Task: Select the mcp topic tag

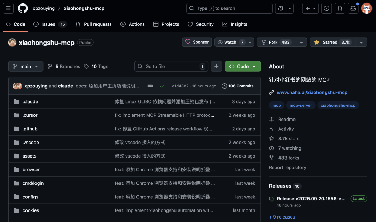Action: [276, 105]
